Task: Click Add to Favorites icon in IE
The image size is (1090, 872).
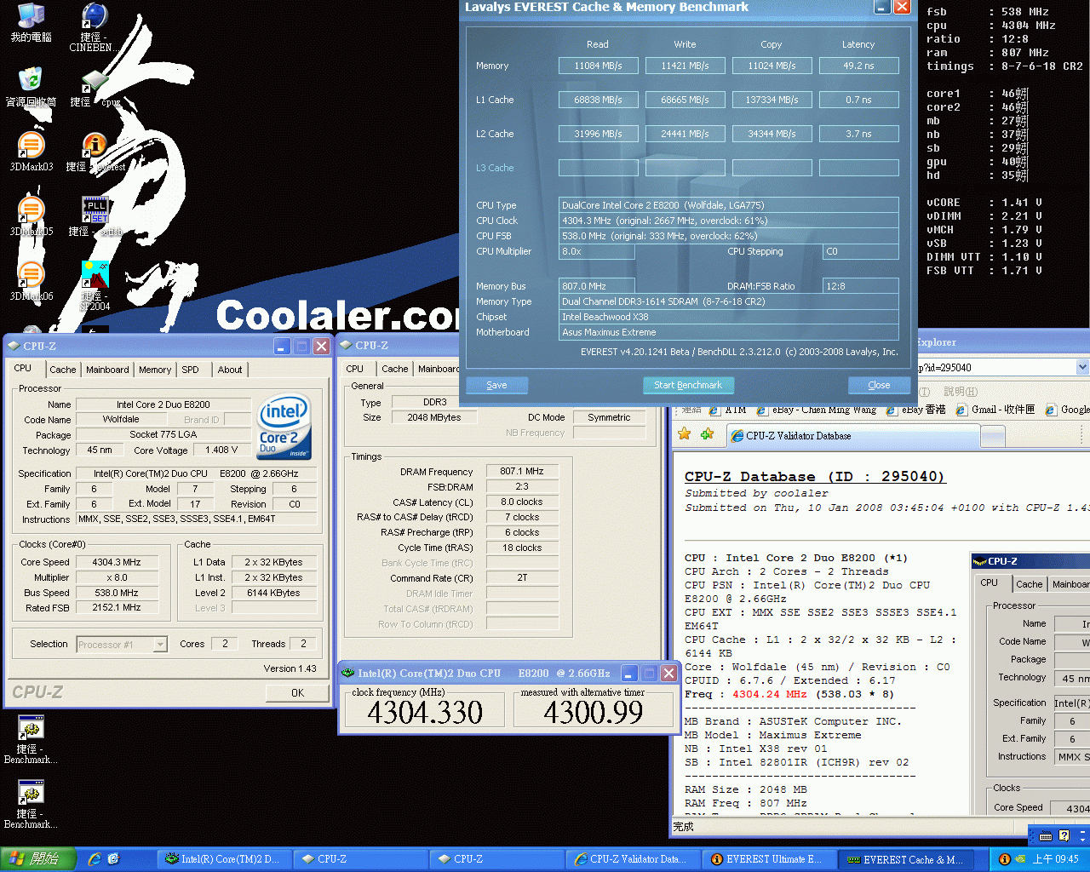Action: [707, 434]
